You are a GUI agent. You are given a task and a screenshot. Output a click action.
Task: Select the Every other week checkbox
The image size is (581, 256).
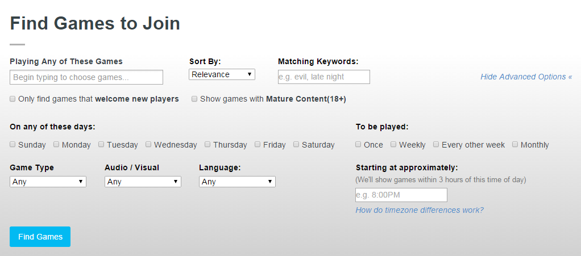[436, 144]
